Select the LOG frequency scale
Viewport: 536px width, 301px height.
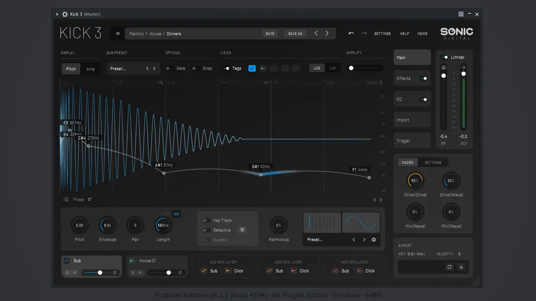tap(317, 68)
